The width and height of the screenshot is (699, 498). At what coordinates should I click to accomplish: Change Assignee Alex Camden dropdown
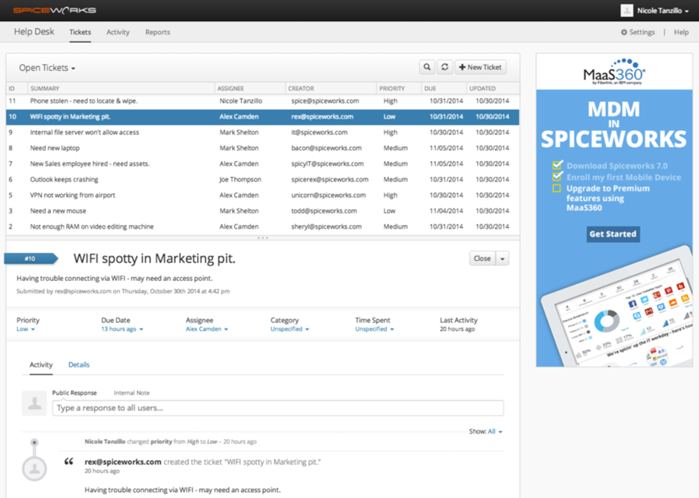pyautogui.click(x=207, y=329)
